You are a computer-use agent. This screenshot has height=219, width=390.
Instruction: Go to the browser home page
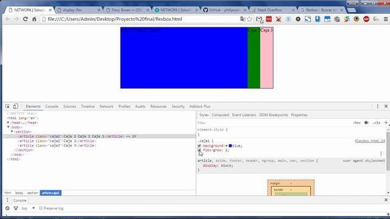pos(34,19)
